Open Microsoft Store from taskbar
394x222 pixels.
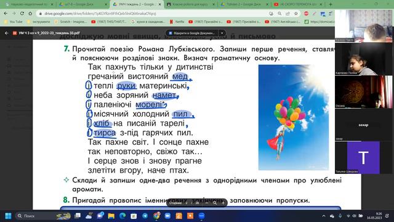coord(134,216)
